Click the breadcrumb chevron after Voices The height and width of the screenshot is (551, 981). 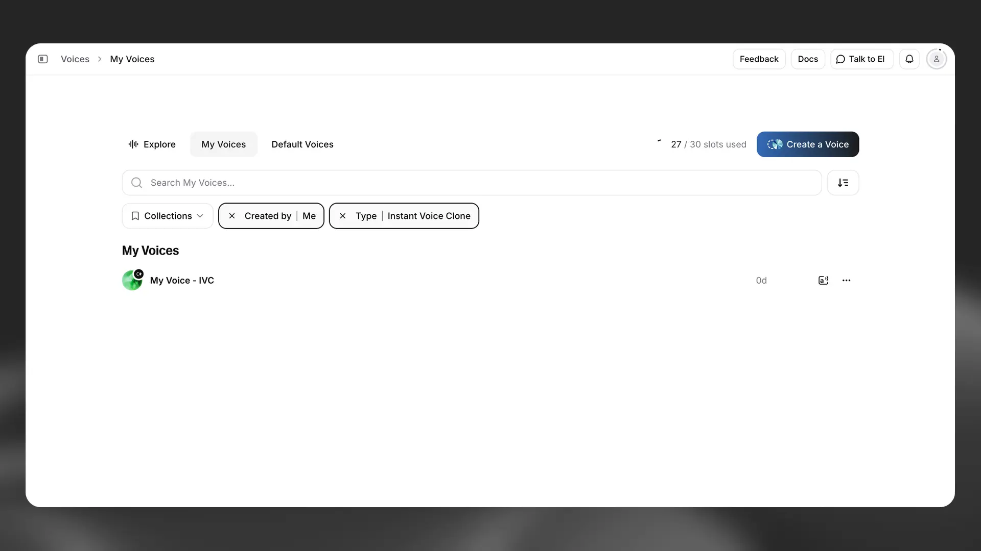(x=99, y=59)
